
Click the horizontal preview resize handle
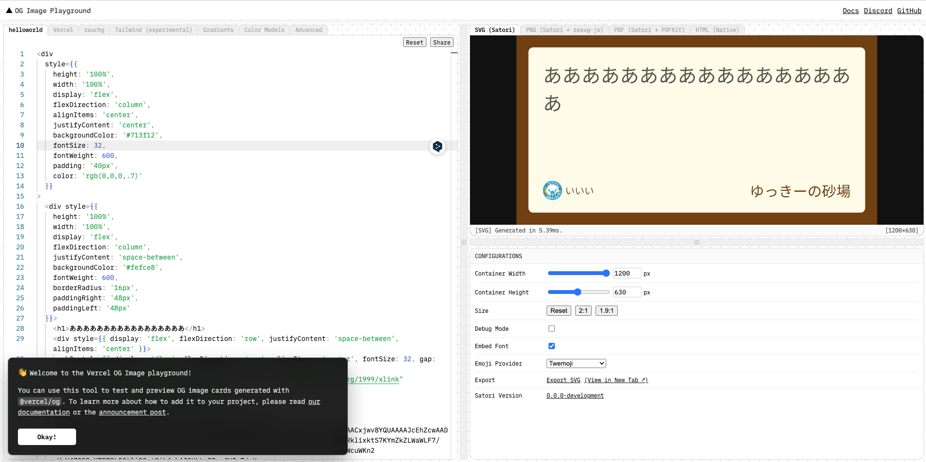point(696,242)
